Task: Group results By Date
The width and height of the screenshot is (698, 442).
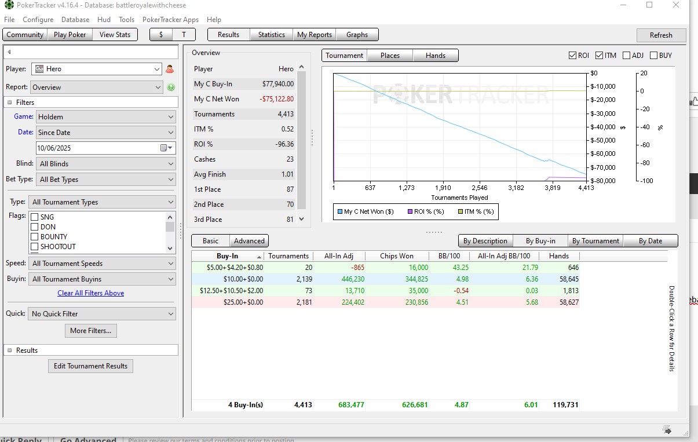Action: tap(650, 241)
